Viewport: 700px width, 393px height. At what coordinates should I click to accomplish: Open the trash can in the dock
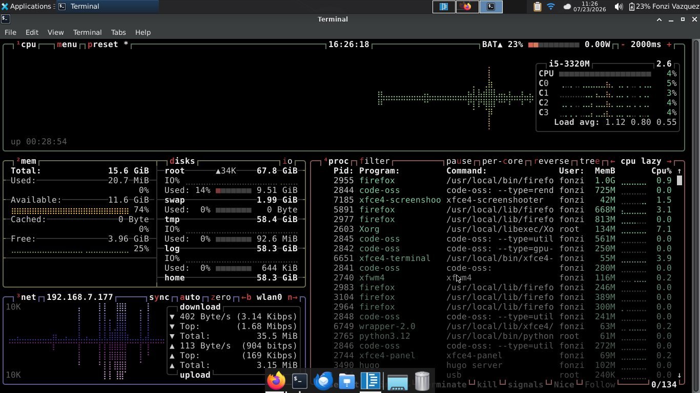422,381
